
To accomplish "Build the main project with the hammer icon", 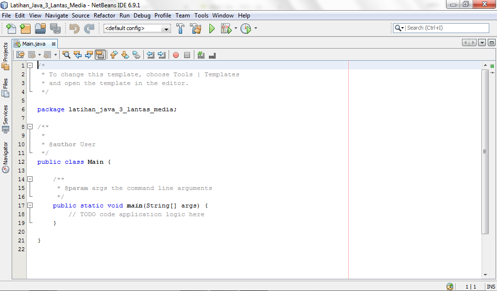I will pyautogui.click(x=180, y=28).
